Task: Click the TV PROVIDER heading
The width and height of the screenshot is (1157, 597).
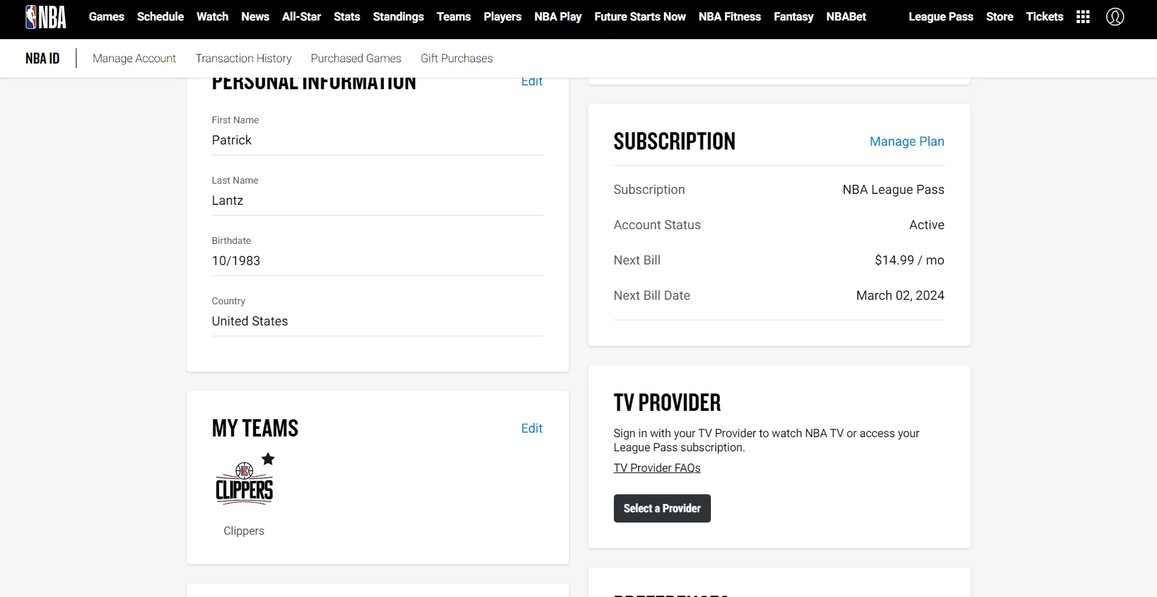Action: 667,402
